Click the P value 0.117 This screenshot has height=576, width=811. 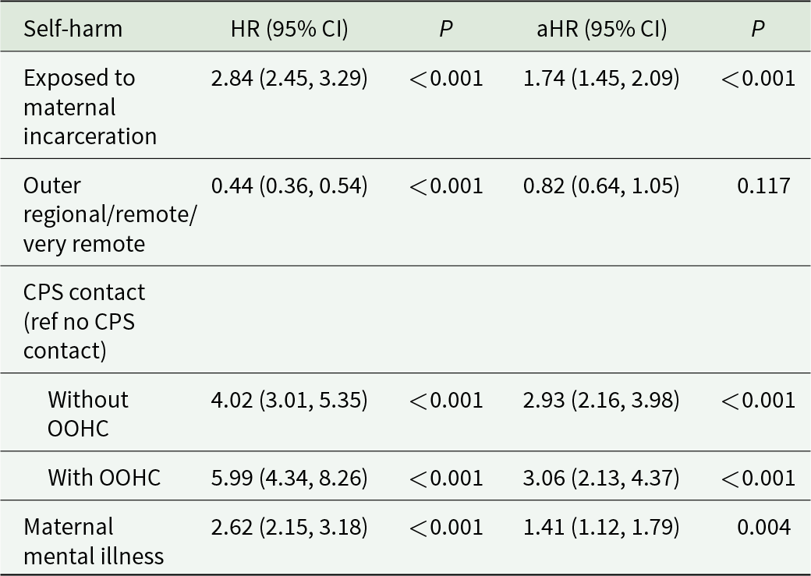tap(763, 186)
